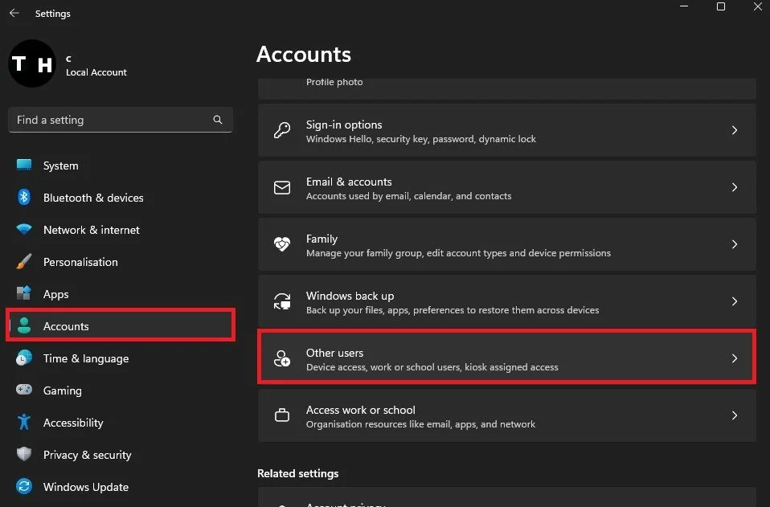This screenshot has height=507, width=770.
Task: Open the Family row chevron
Action: pyautogui.click(x=734, y=244)
